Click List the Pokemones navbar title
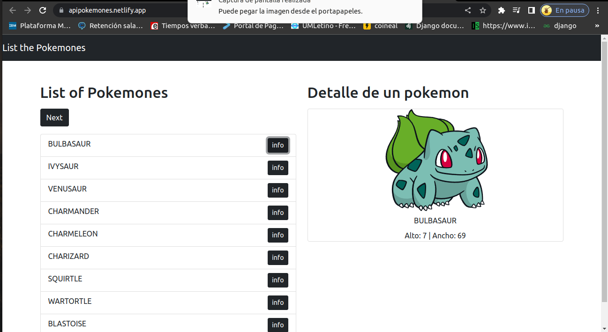Image resolution: width=608 pixels, height=332 pixels. [44, 48]
